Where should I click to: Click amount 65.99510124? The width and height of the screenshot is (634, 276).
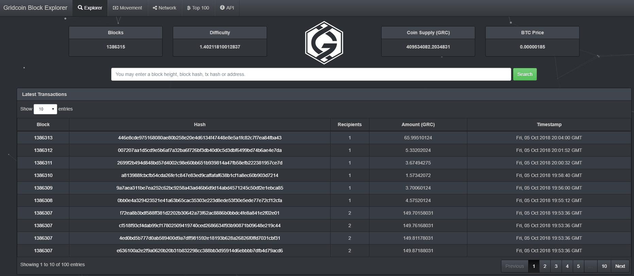pyautogui.click(x=418, y=138)
